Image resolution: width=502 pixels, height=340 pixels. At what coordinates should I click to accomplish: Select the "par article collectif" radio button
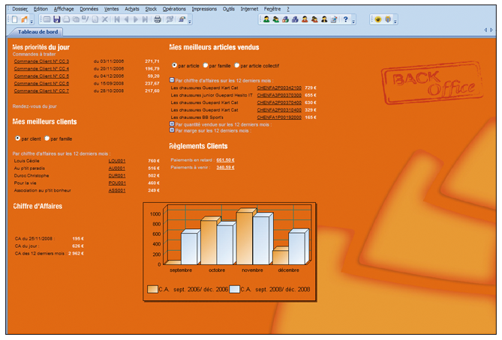(x=236, y=66)
